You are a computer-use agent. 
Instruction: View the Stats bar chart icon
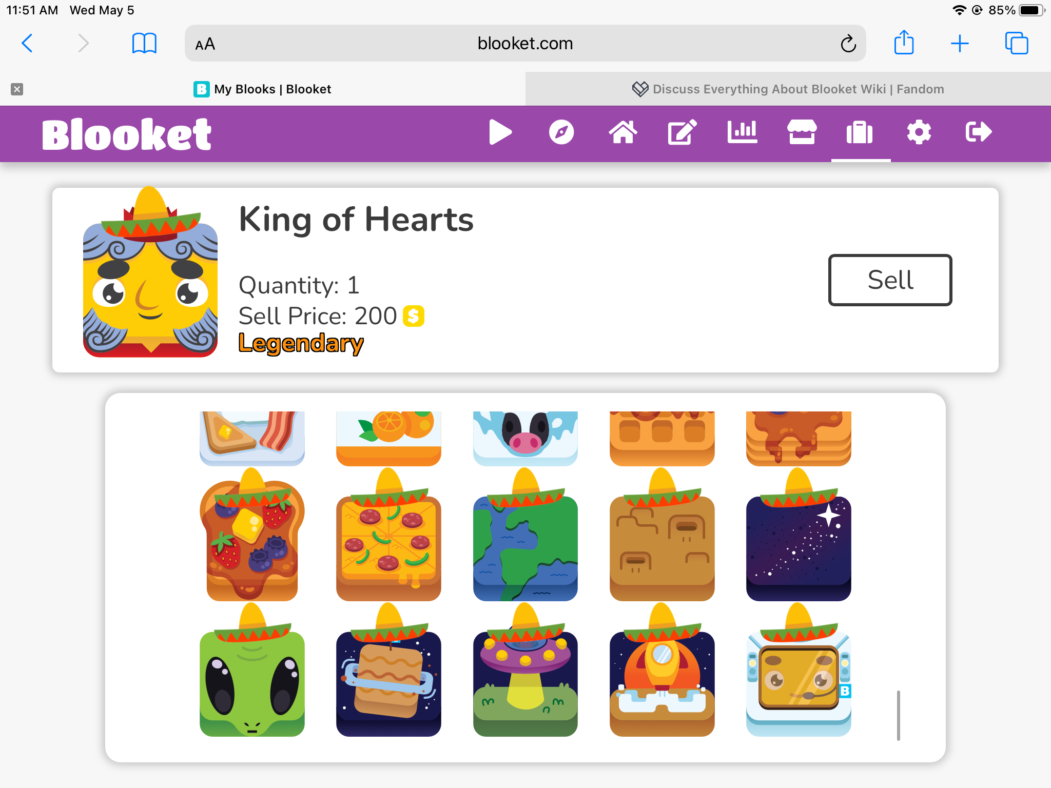pos(742,132)
